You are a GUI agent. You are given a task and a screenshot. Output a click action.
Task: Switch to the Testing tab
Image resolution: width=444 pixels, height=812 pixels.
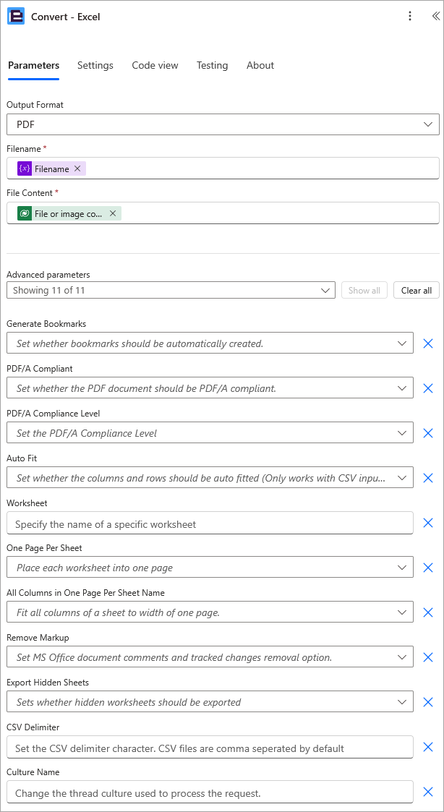[212, 65]
